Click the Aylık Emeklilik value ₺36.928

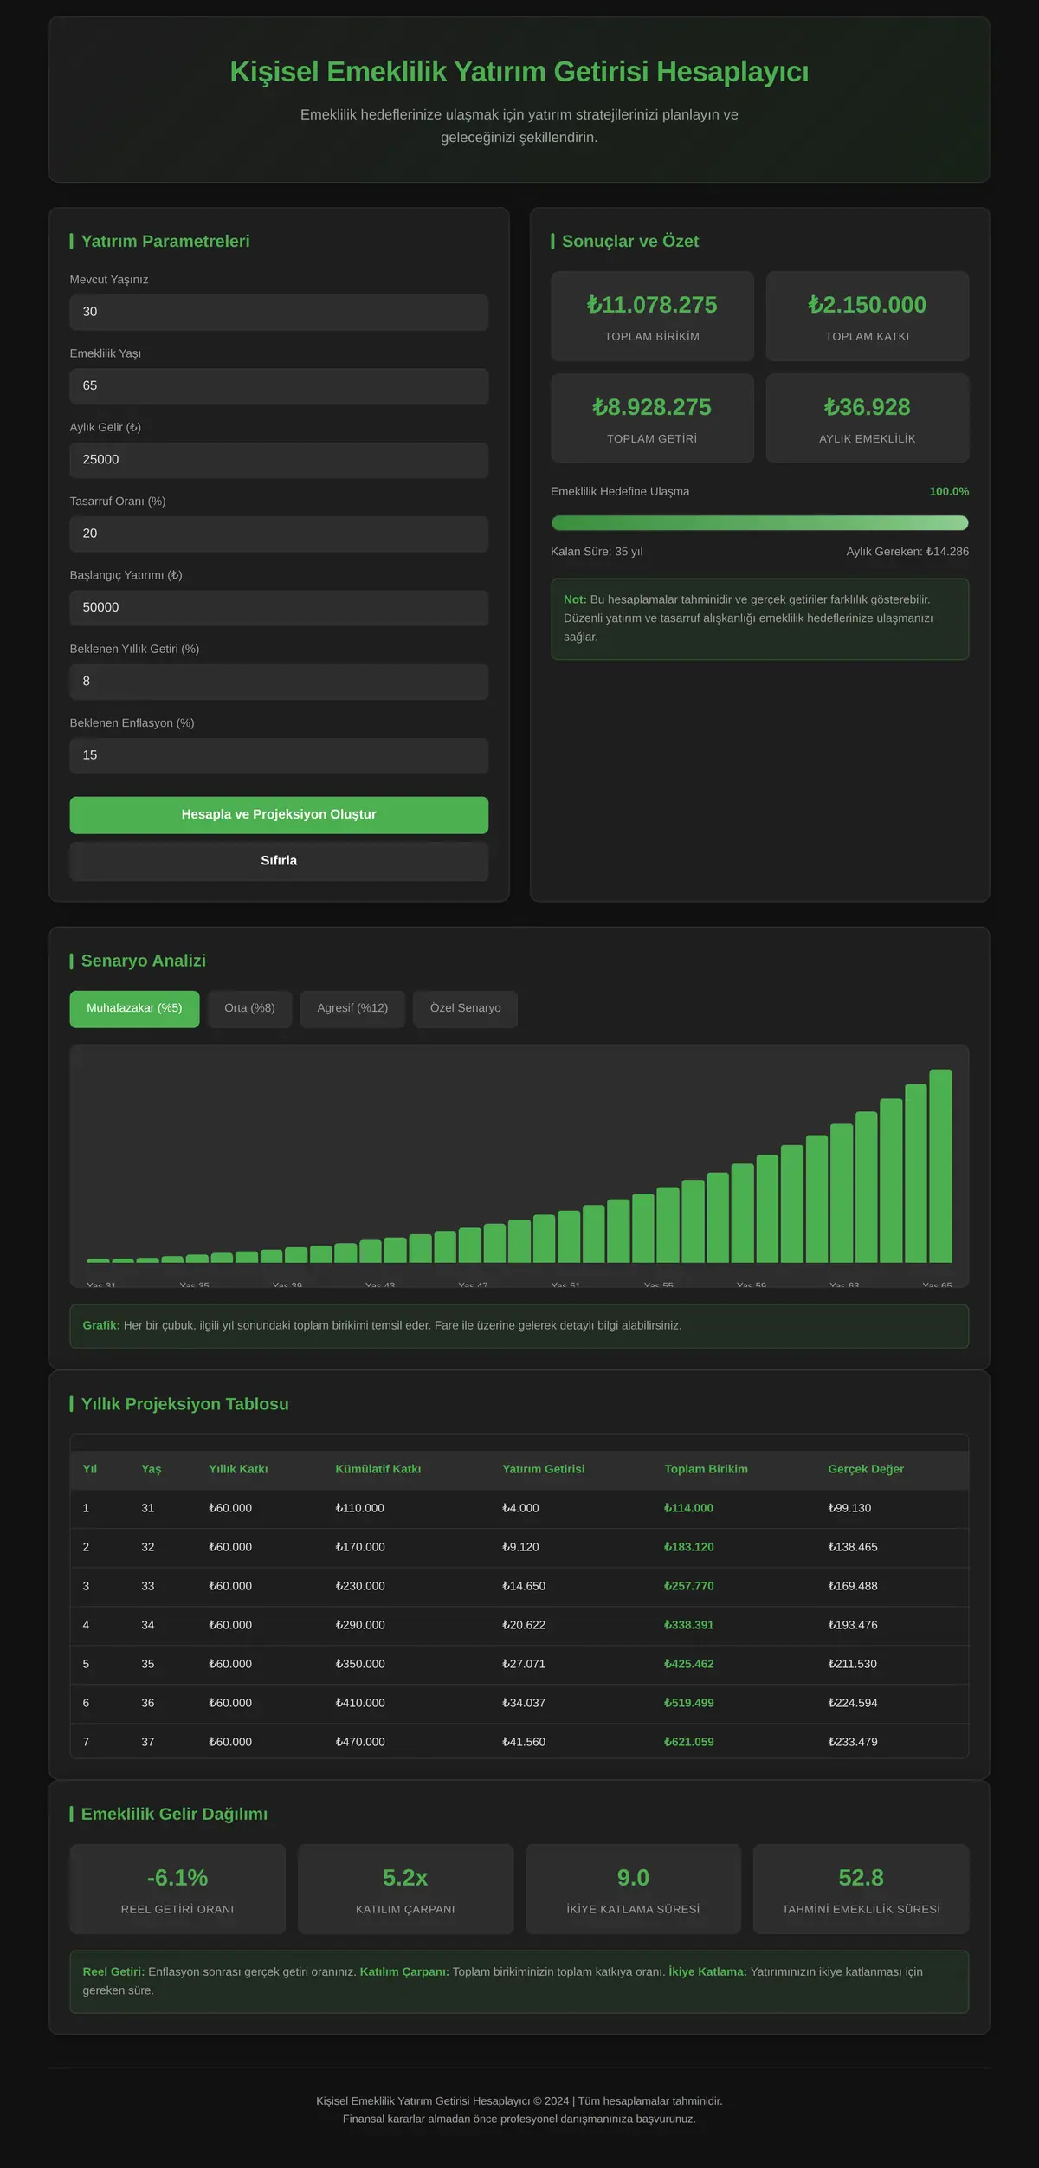(867, 407)
